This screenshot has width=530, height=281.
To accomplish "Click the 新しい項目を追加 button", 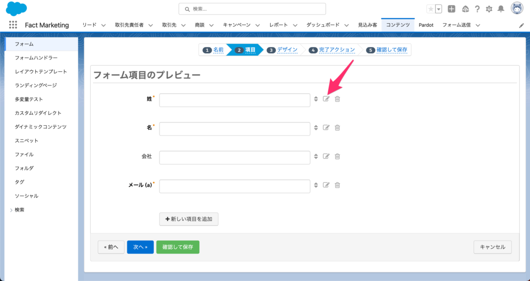I will click(188, 219).
